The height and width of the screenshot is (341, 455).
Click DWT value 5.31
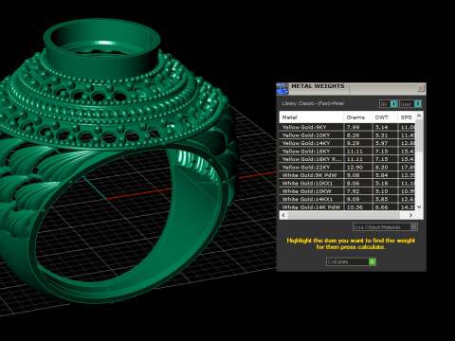click(381, 135)
